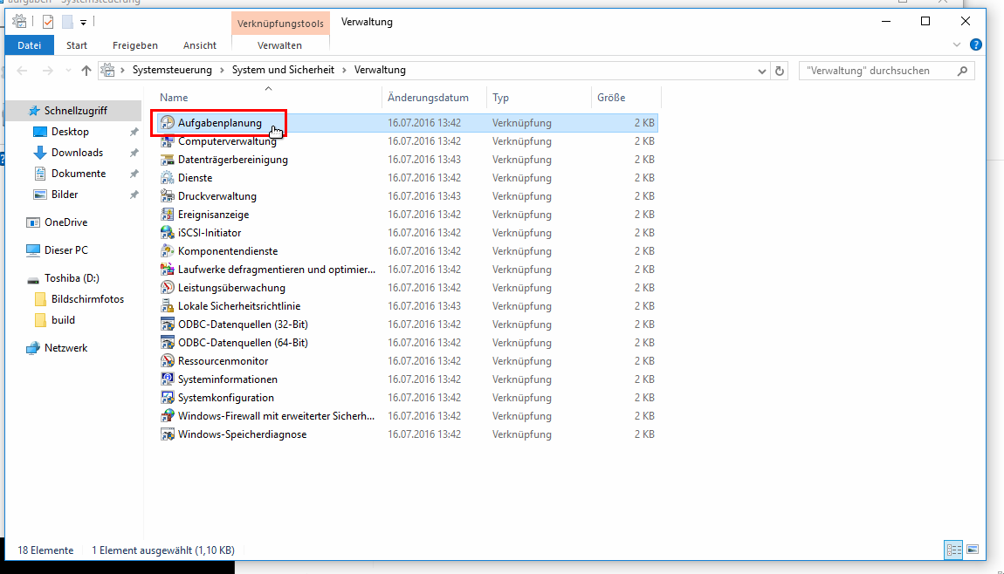Navigate to Systemsteuerung in breadcrumb
This screenshot has width=1004, height=574.
172,71
